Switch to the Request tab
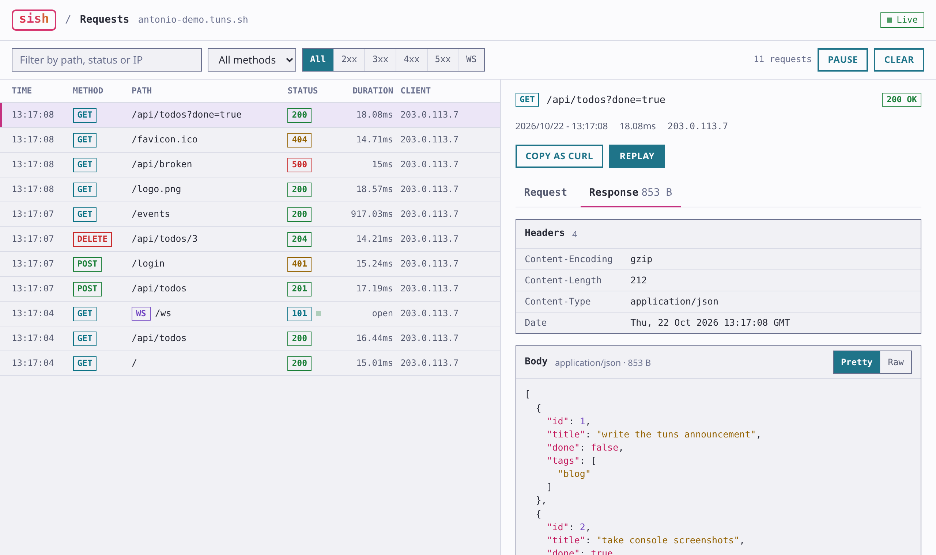 (x=545, y=192)
